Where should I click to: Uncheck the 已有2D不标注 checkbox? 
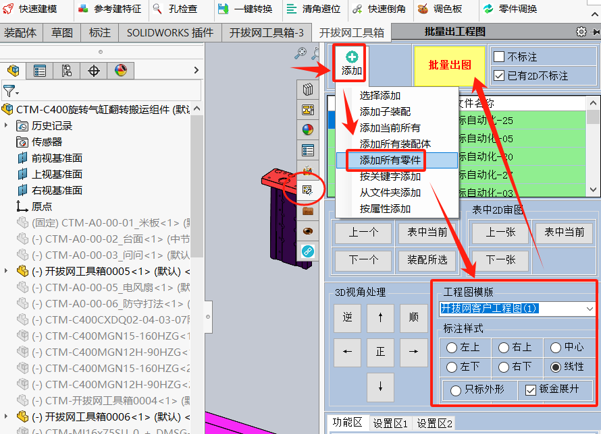tap(498, 75)
